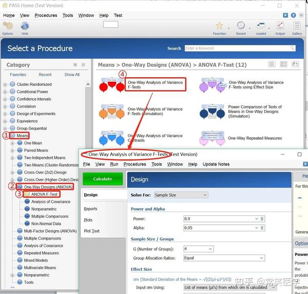
Task: Open the Favorites star icon
Action: [219, 26]
